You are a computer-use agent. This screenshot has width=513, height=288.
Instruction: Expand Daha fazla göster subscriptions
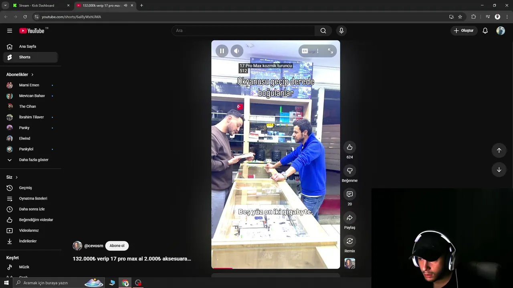30,160
